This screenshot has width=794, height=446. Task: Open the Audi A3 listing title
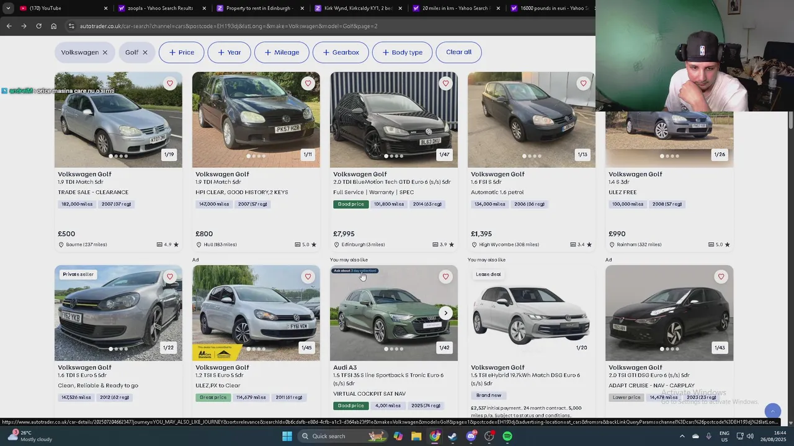pos(345,367)
